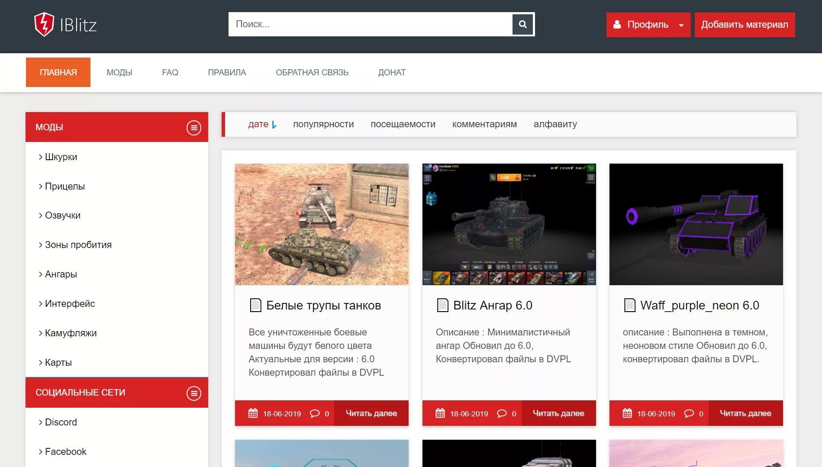Collapse the МОДЫ sidebar panel icon
Viewport: 822px width, 467px height.
(x=193, y=128)
